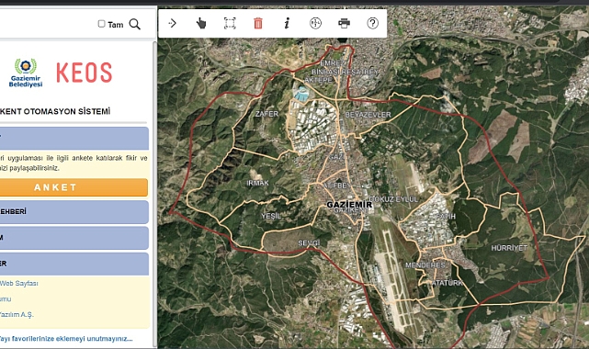The width and height of the screenshot is (589, 349).
Task: Expand the blue panel above survey text
Action: (74, 139)
